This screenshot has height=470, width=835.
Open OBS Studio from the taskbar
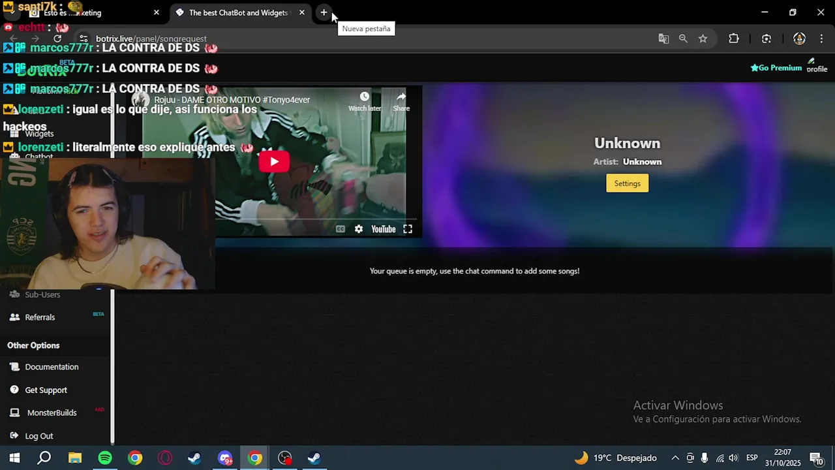tap(285, 458)
